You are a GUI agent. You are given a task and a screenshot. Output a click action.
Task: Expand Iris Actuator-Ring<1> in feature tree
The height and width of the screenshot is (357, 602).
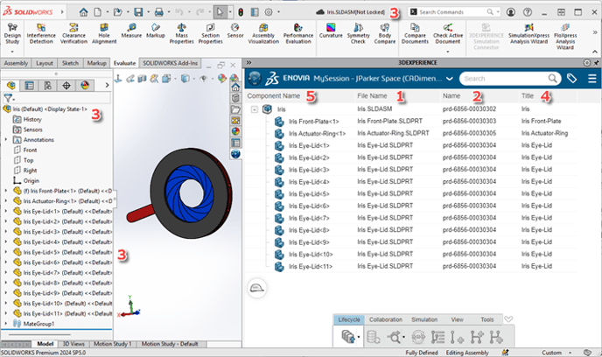[6, 200]
